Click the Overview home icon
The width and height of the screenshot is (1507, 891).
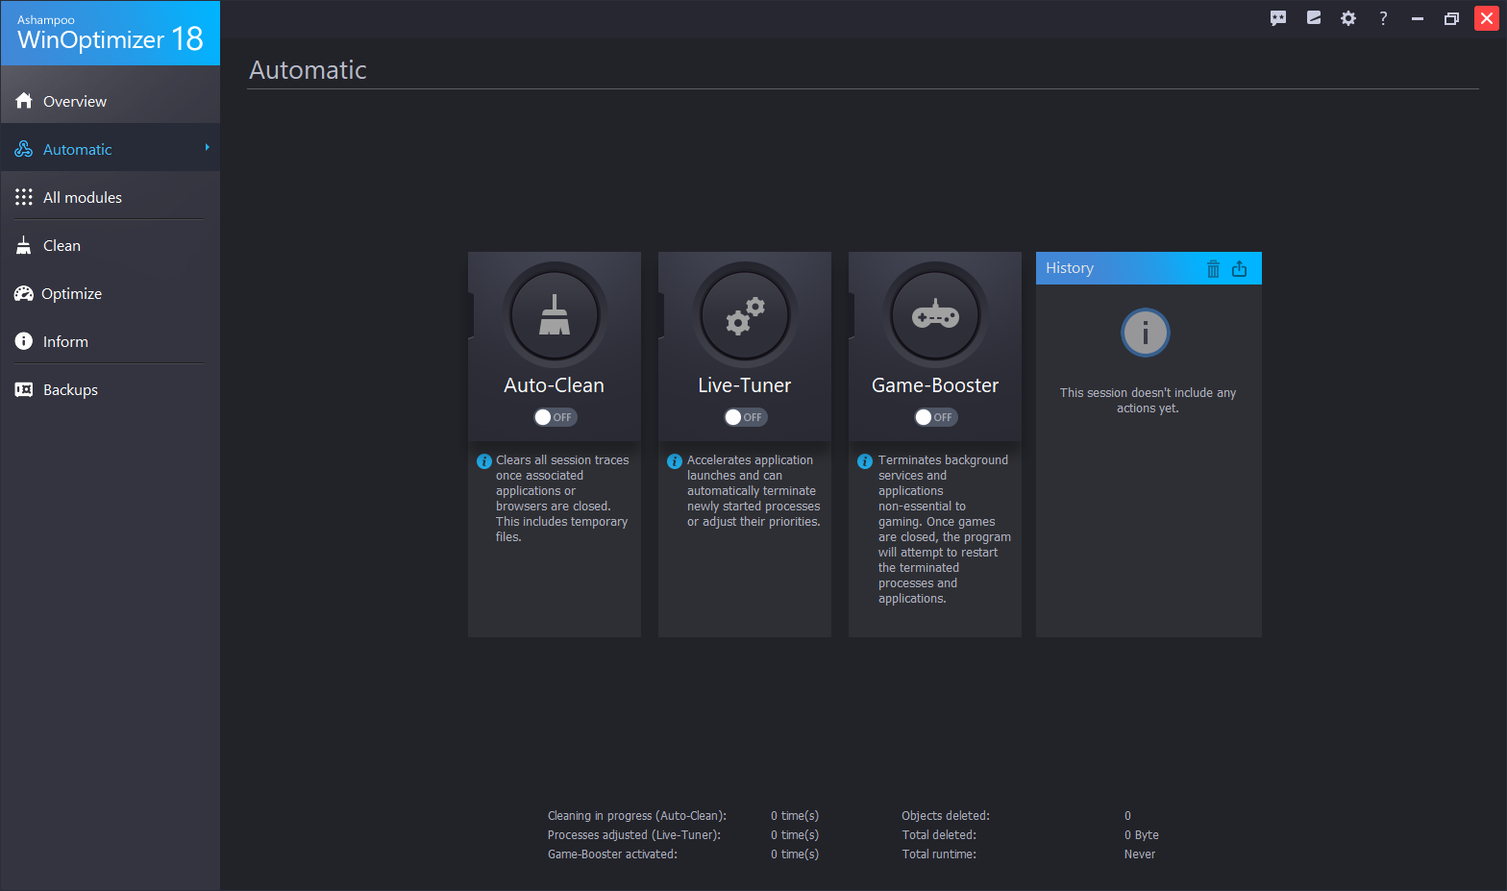(24, 101)
